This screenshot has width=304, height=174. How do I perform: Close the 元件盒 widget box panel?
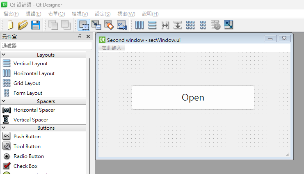88,37
